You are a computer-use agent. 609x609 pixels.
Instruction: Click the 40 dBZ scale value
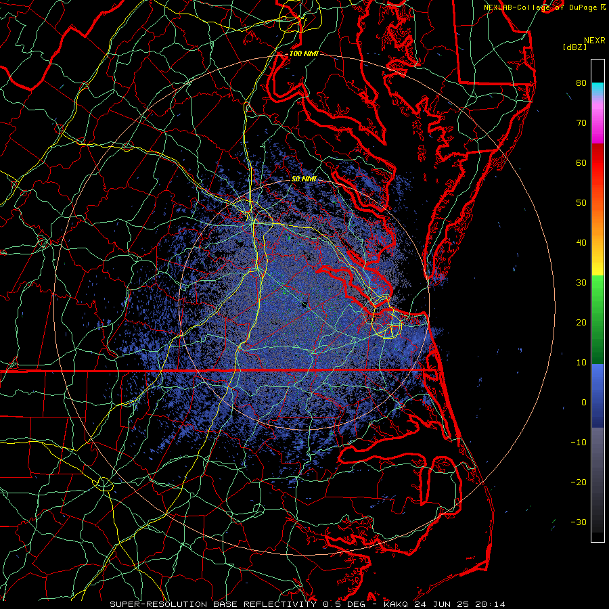tap(581, 243)
